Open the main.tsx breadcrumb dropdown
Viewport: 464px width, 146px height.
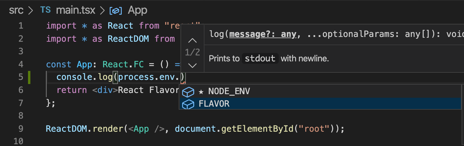pos(76,10)
